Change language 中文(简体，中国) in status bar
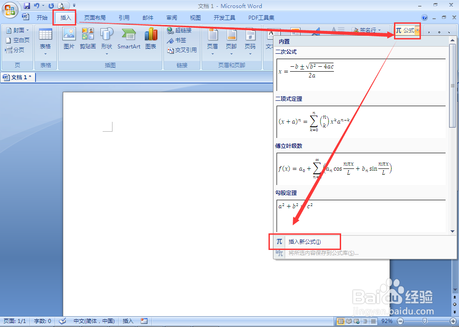This screenshot has height=327, width=459. pyautogui.click(x=94, y=321)
